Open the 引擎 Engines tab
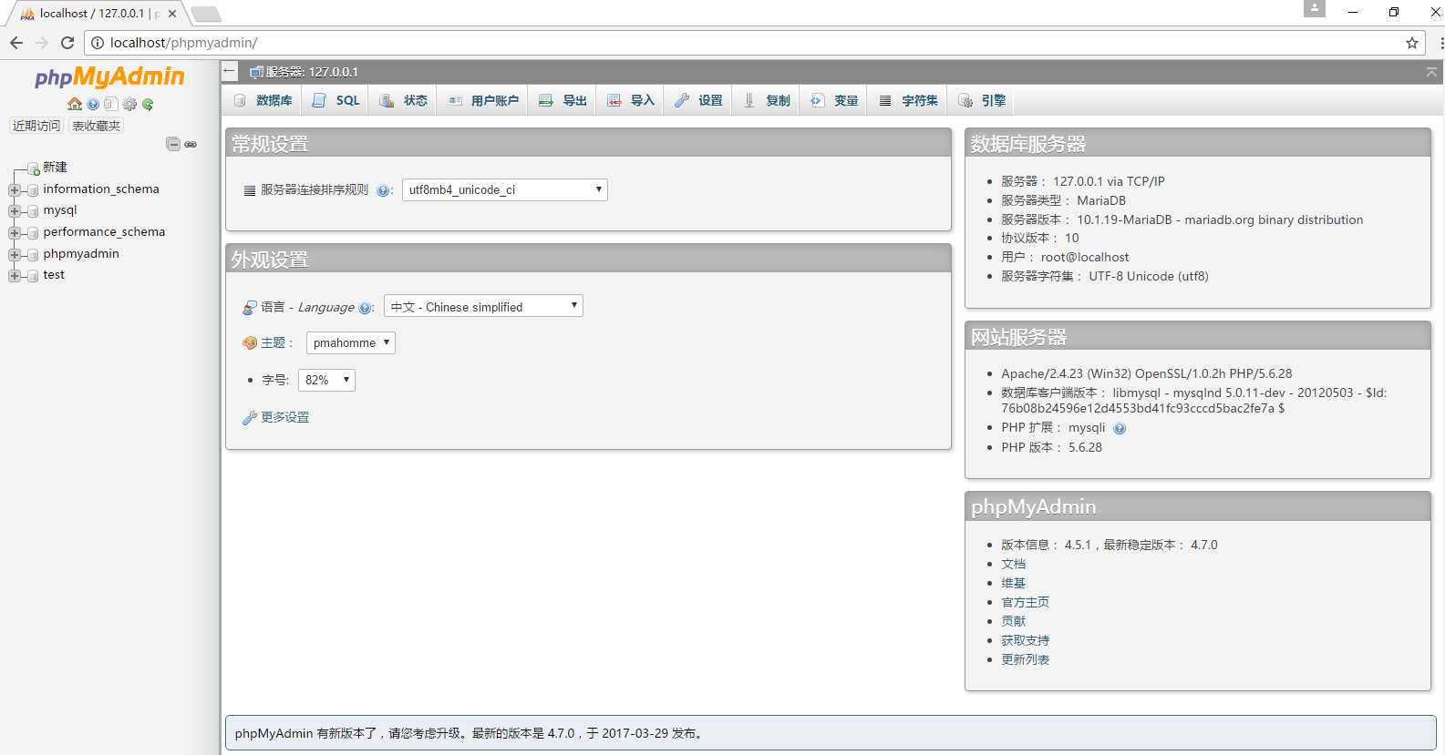 click(x=982, y=100)
